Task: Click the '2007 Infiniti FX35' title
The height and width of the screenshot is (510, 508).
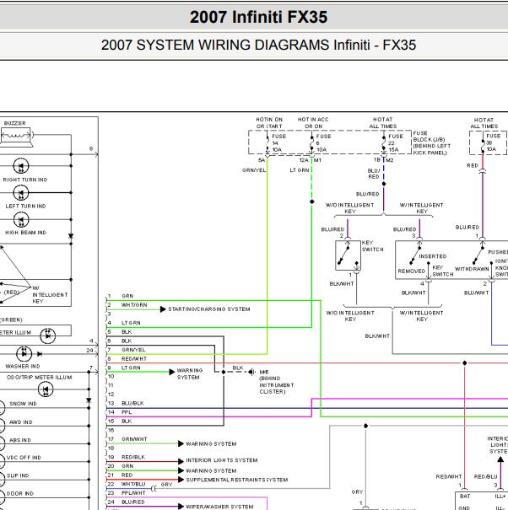Action: [258, 17]
